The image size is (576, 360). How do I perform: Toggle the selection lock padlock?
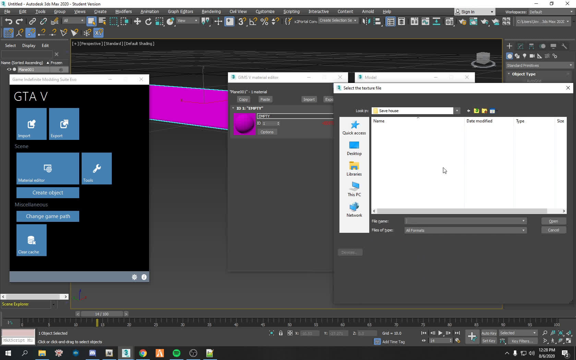point(281,333)
